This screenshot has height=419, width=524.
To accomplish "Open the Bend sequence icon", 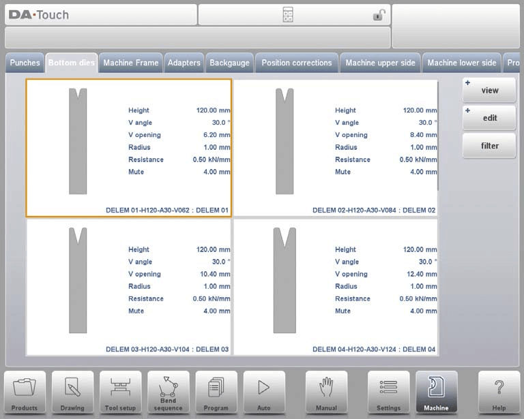I will pos(169,392).
